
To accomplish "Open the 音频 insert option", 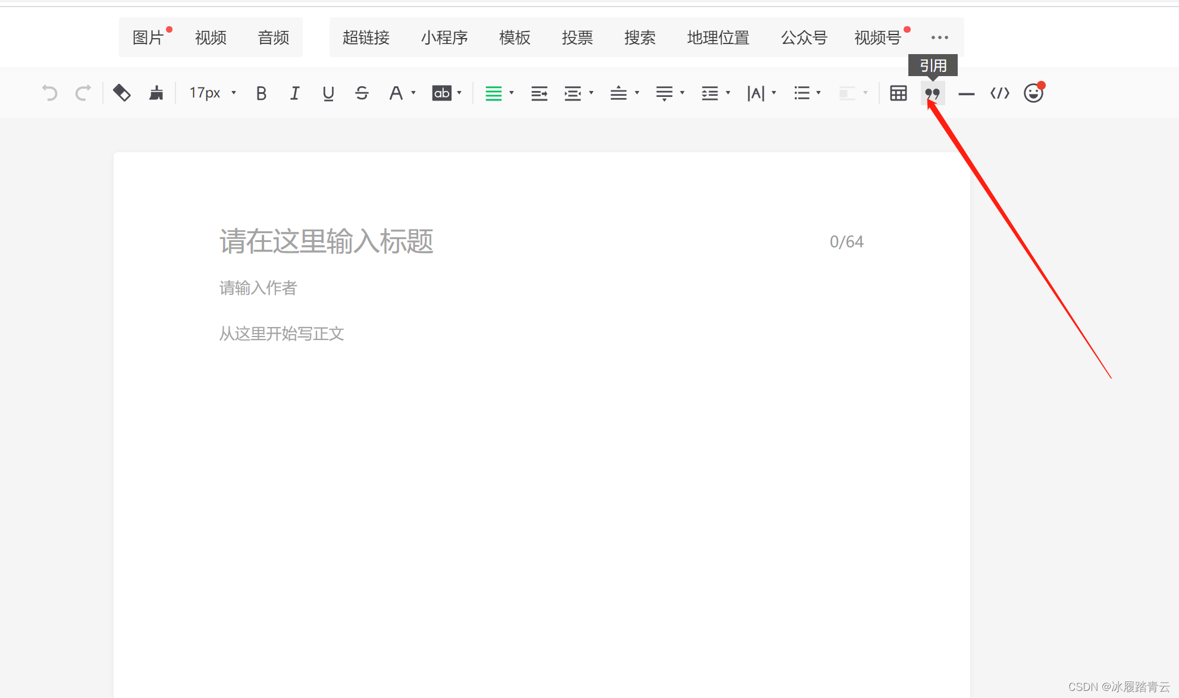I will click(273, 37).
